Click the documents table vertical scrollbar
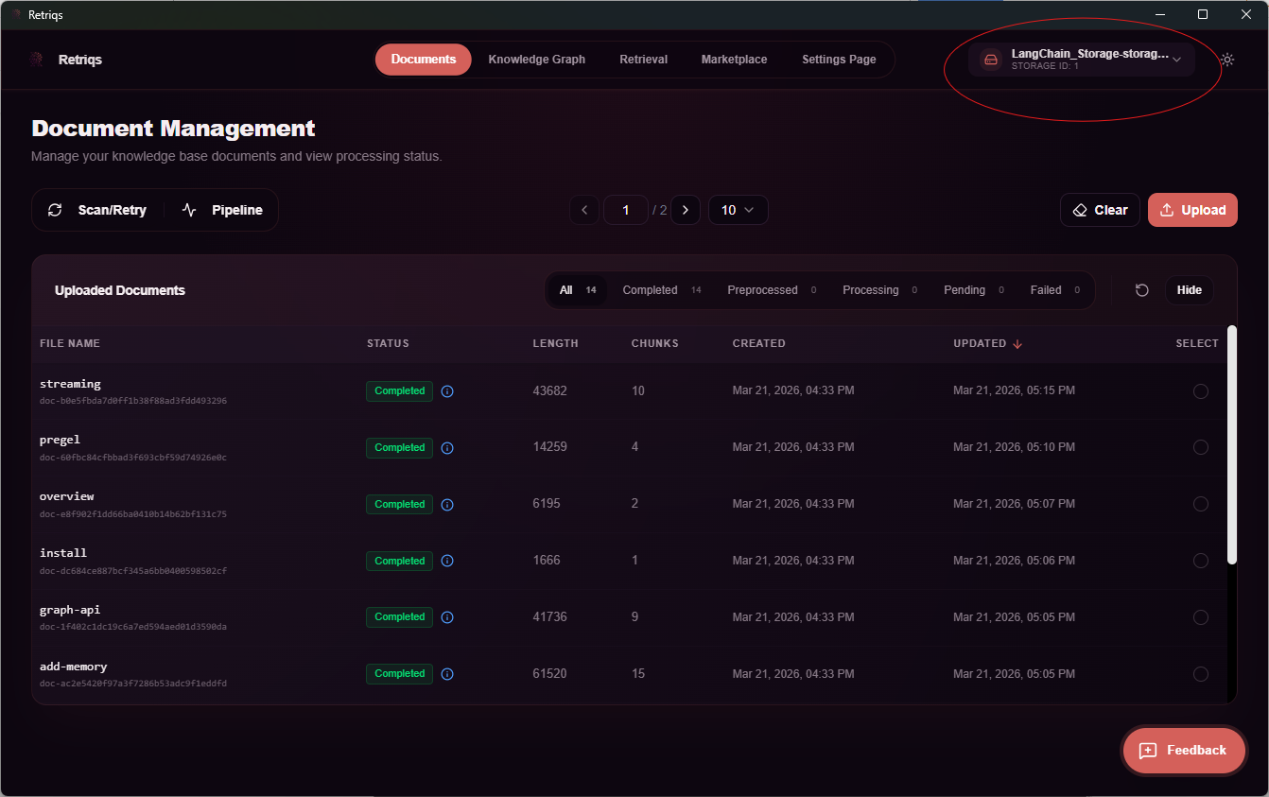 tap(1231, 444)
